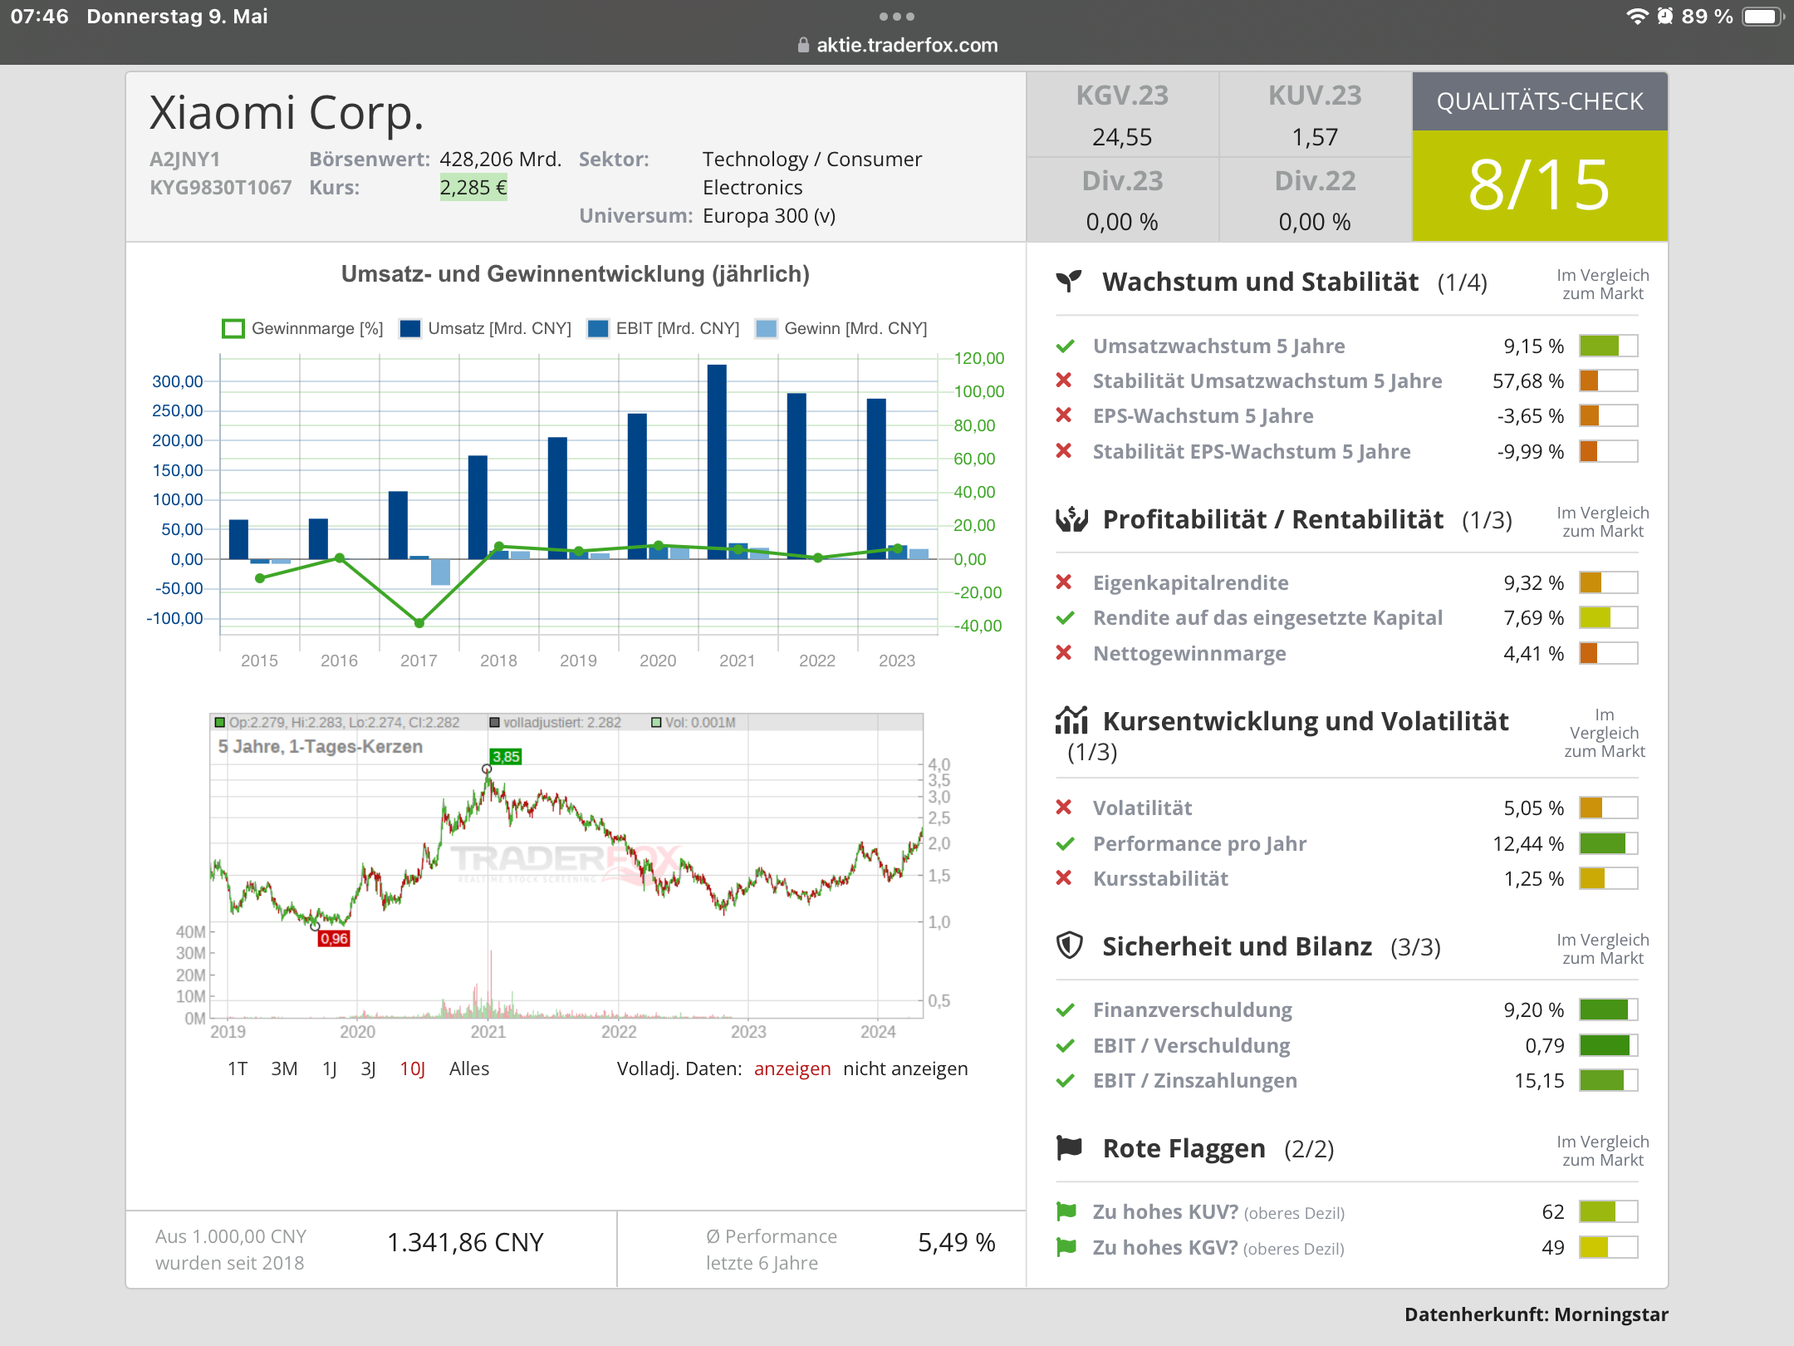
Task: Click the red X beside EPS-Wachstum 5 Jahre
Action: (1064, 415)
